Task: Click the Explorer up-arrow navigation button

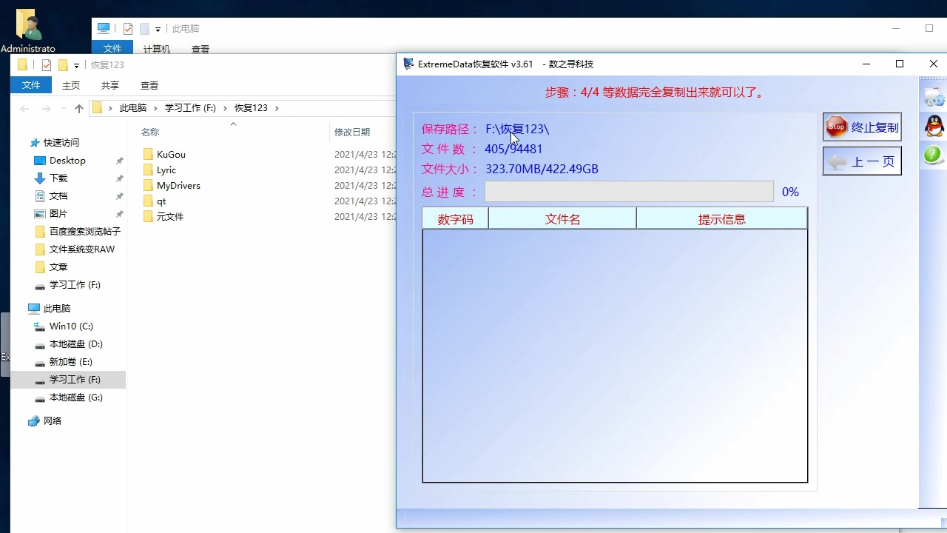Action: [x=79, y=108]
